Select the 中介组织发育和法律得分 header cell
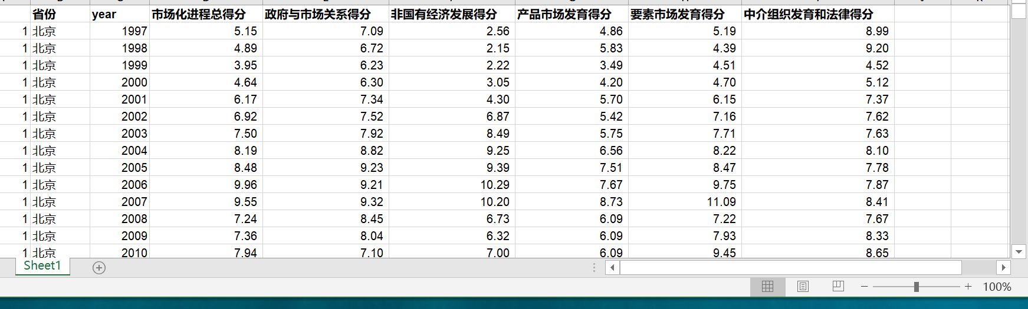Image resolution: width=1028 pixels, height=309 pixels. (x=818, y=14)
